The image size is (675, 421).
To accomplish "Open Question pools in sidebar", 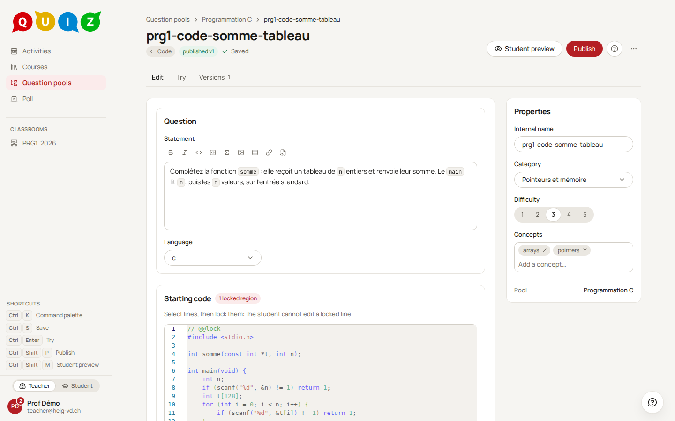I will coord(56,83).
